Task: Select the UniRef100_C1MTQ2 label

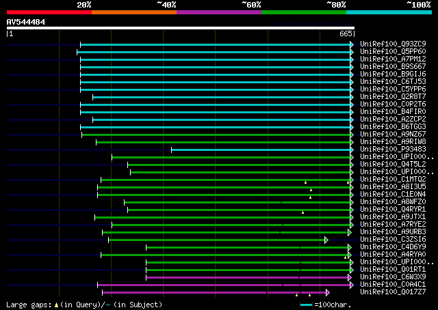Action: click(x=393, y=180)
